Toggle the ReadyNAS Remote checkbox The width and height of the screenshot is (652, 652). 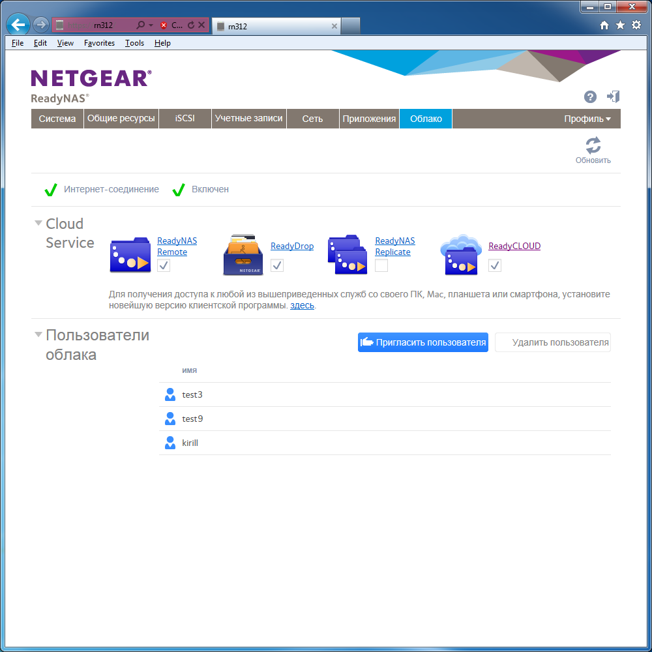coord(164,265)
